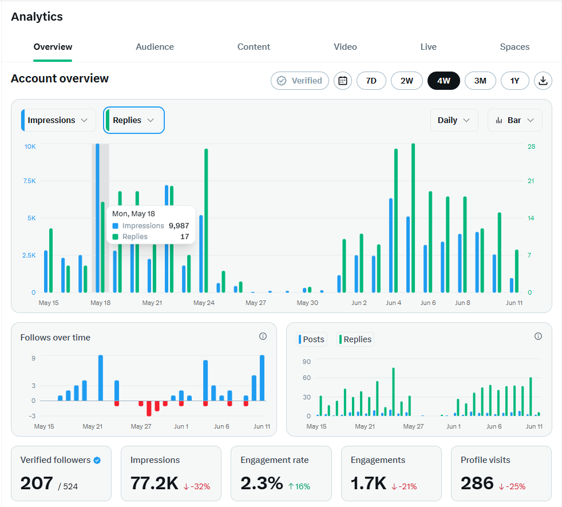The width and height of the screenshot is (562, 507).
Task: Open the Bar chart type dropdown
Action: [514, 120]
